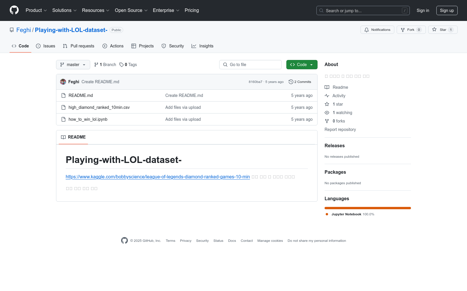The width and height of the screenshot is (467, 291).
Task: Click the search magnifier icon in the header
Action: [x=321, y=10]
